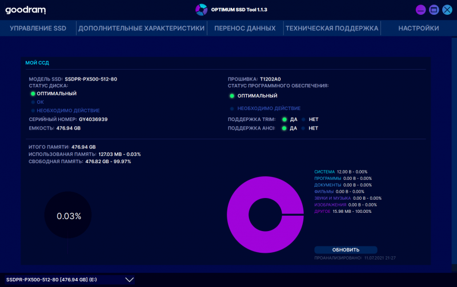Viewport: 457px width, 287px height.
Task: Click ЕМКОСТЬ value 476.94 GB
Action: (69, 128)
